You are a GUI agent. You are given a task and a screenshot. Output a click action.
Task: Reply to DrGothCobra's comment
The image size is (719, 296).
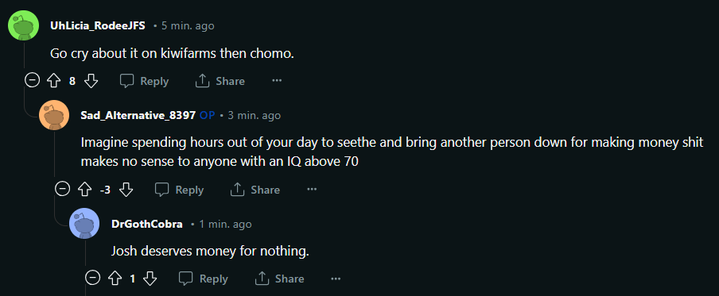pyautogui.click(x=203, y=279)
